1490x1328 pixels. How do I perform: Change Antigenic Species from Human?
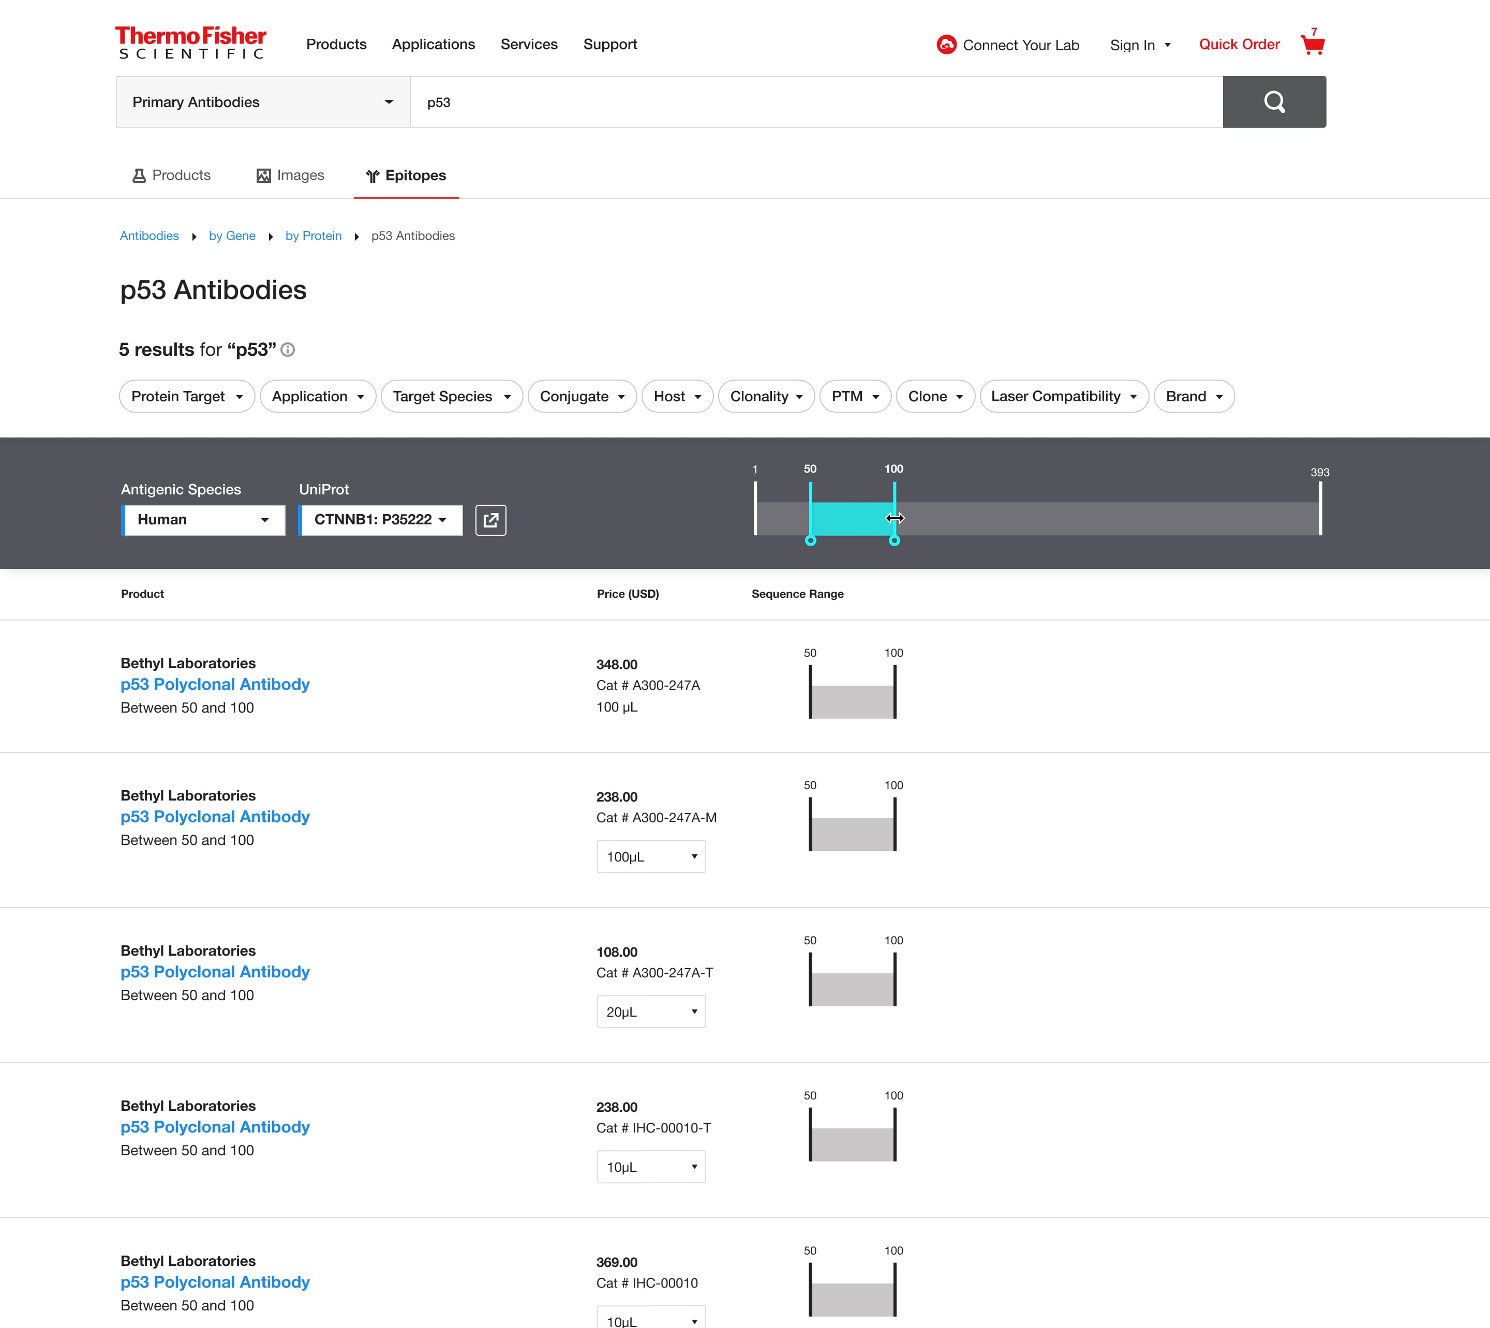coord(203,520)
